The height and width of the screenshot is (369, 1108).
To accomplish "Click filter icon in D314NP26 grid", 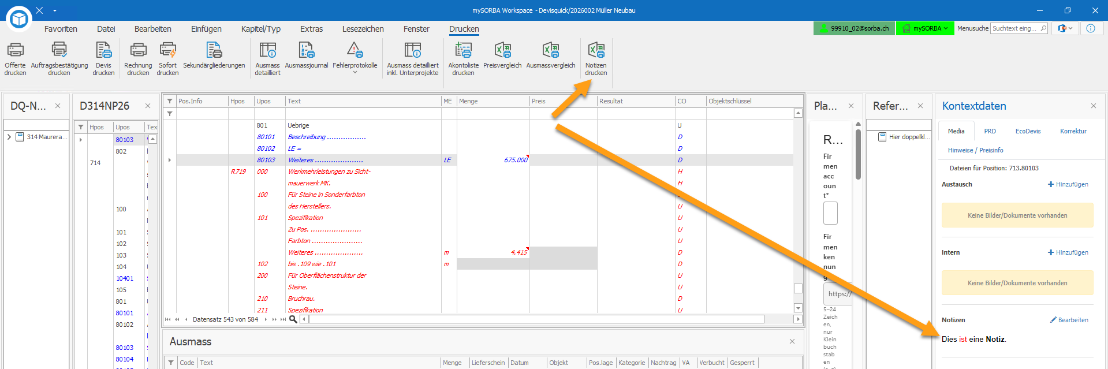I will pyautogui.click(x=81, y=127).
